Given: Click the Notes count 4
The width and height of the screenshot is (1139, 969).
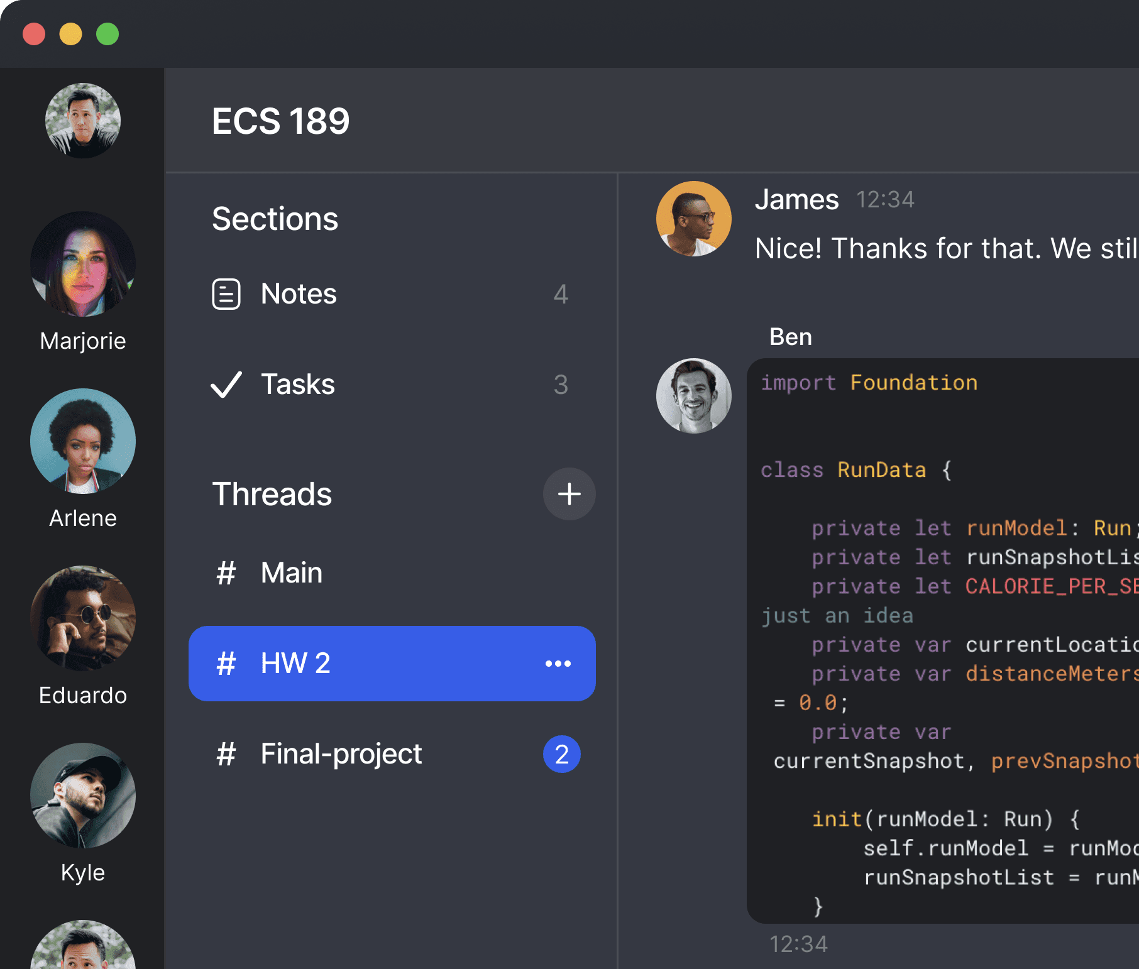Looking at the screenshot, I should [561, 294].
